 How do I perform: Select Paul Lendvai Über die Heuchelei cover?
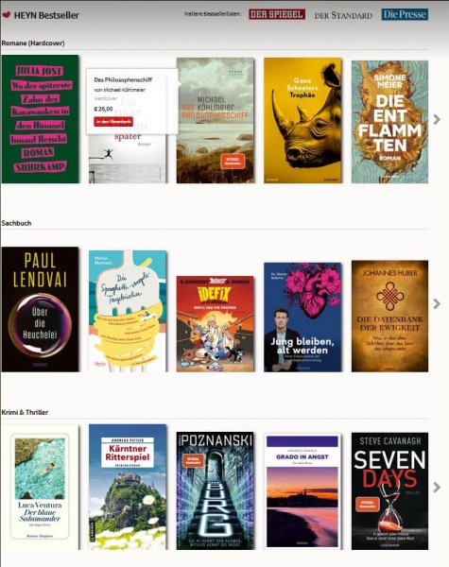pyautogui.click(x=40, y=309)
